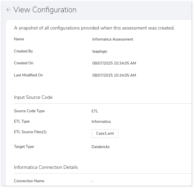This screenshot has height=188, width=194.
Task: Select the ETL source code type value
Action: (x=95, y=111)
